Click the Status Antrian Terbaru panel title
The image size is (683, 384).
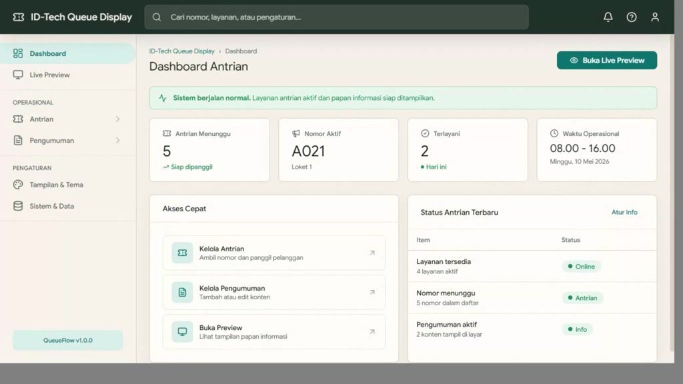click(459, 213)
